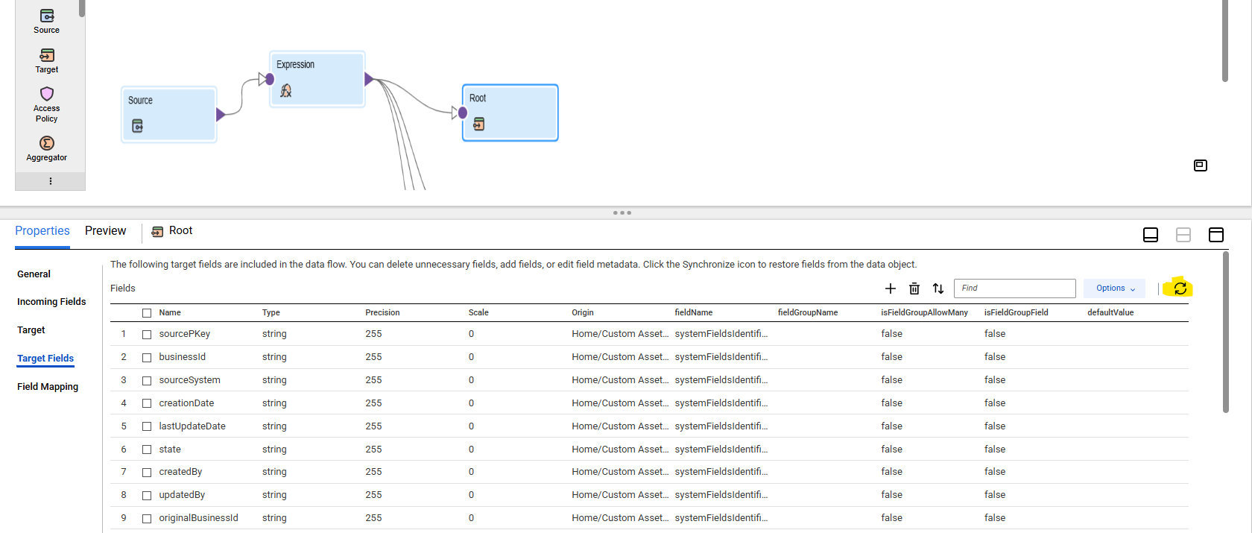Select the Source transformation in palette

[46, 21]
